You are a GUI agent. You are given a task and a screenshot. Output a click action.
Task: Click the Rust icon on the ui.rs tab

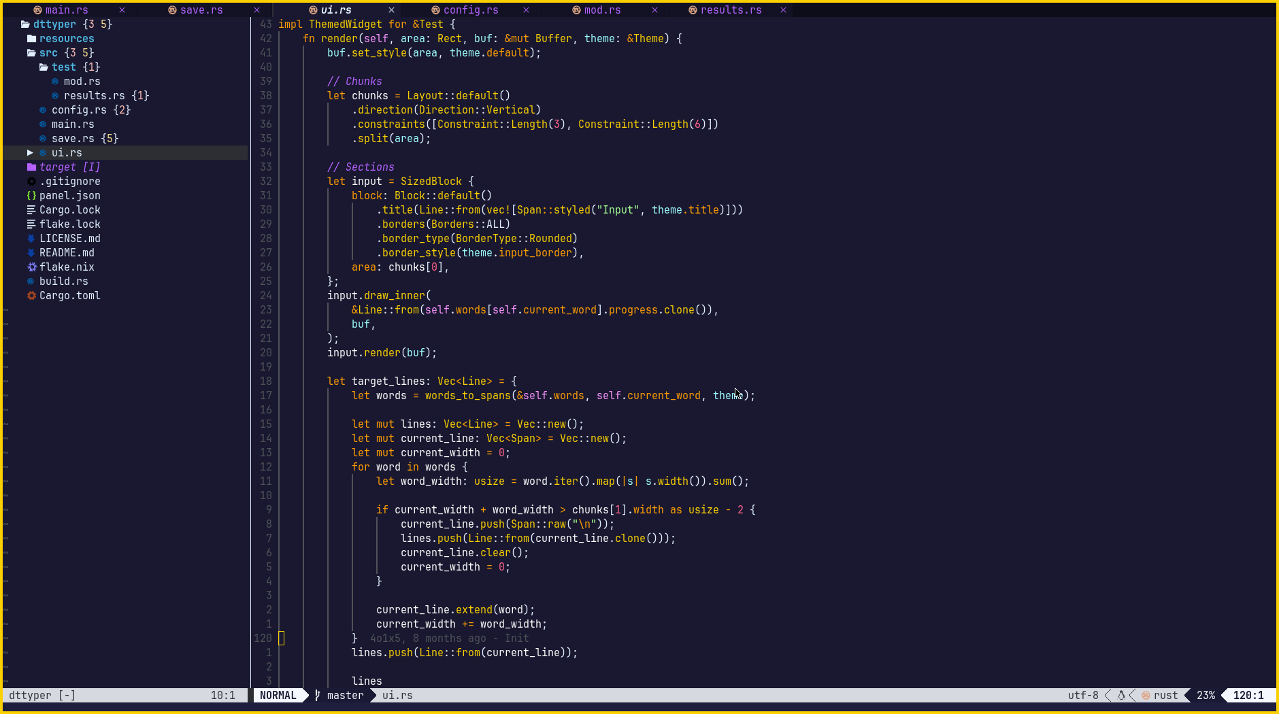tap(313, 10)
